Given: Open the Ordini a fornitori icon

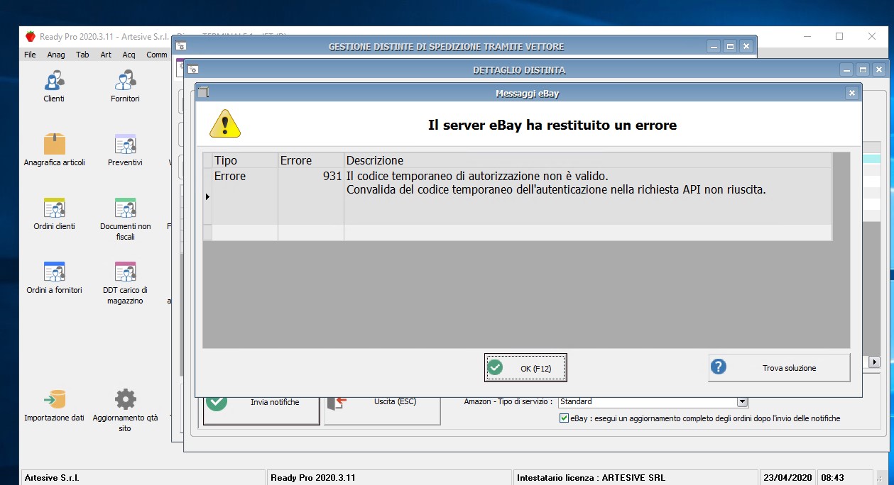Looking at the screenshot, I should (54, 272).
